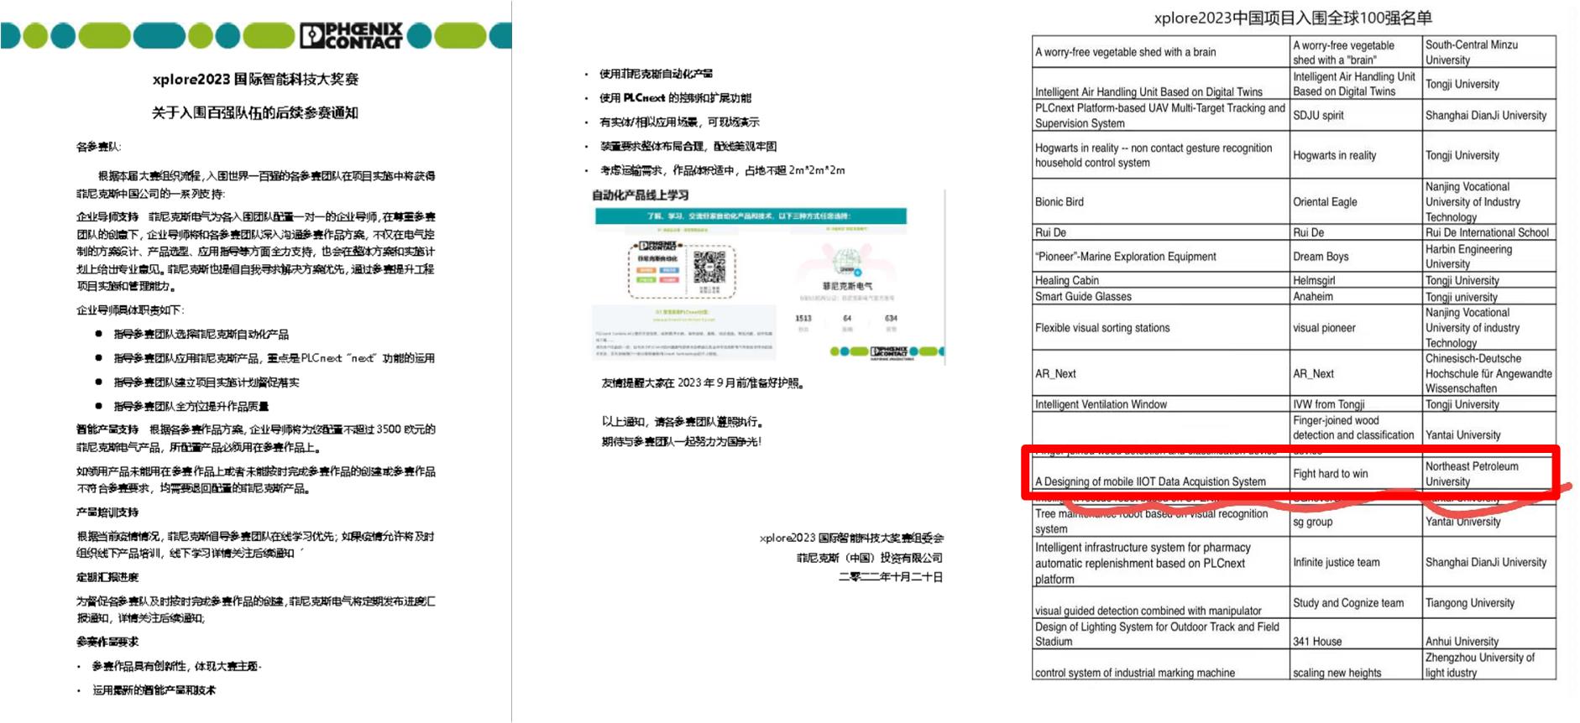Click the Phoenix Contact logo in the page header
1580x723 pixels.
pyautogui.click(x=352, y=35)
